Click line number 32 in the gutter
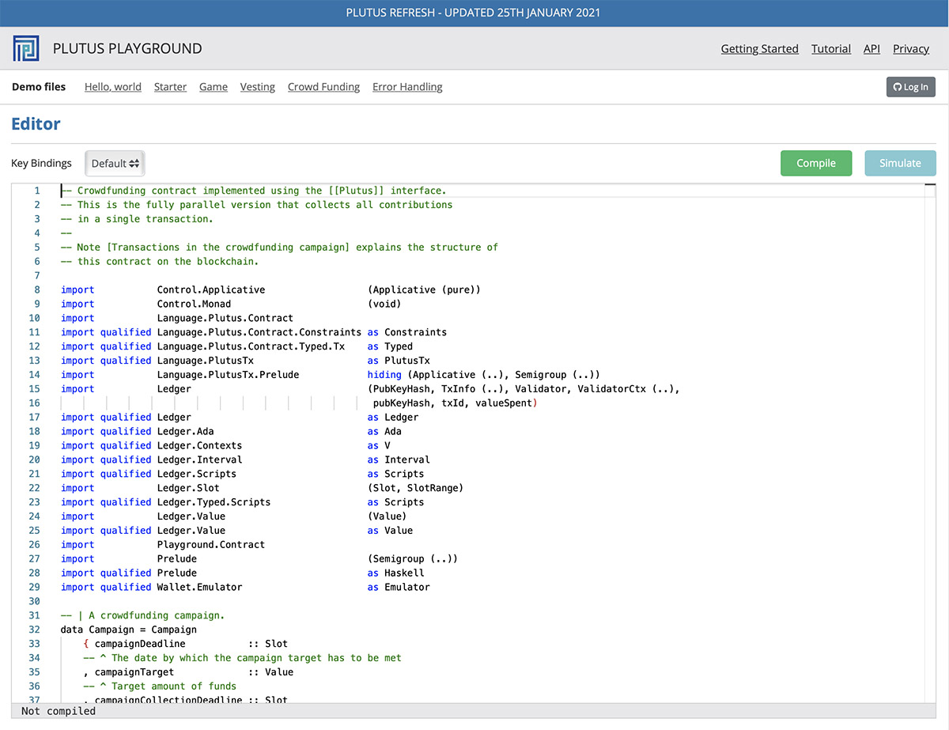Image resolution: width=949 pixels, height=730 pixels. tap(34, 630)
